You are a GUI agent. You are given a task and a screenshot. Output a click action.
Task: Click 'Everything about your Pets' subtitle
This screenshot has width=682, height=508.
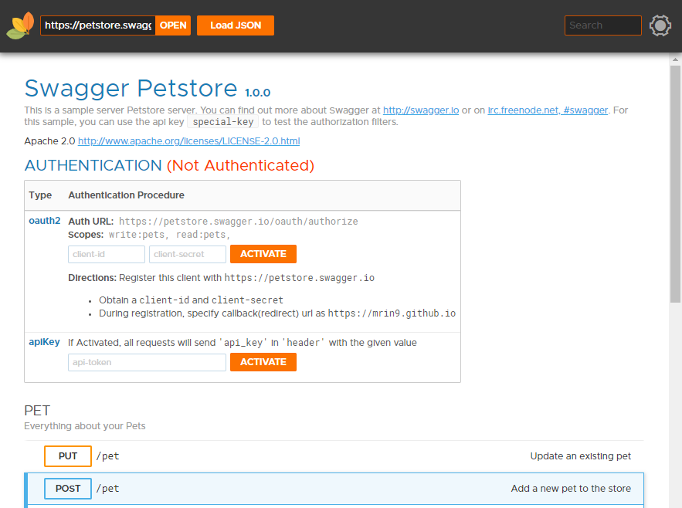(85, 426)
